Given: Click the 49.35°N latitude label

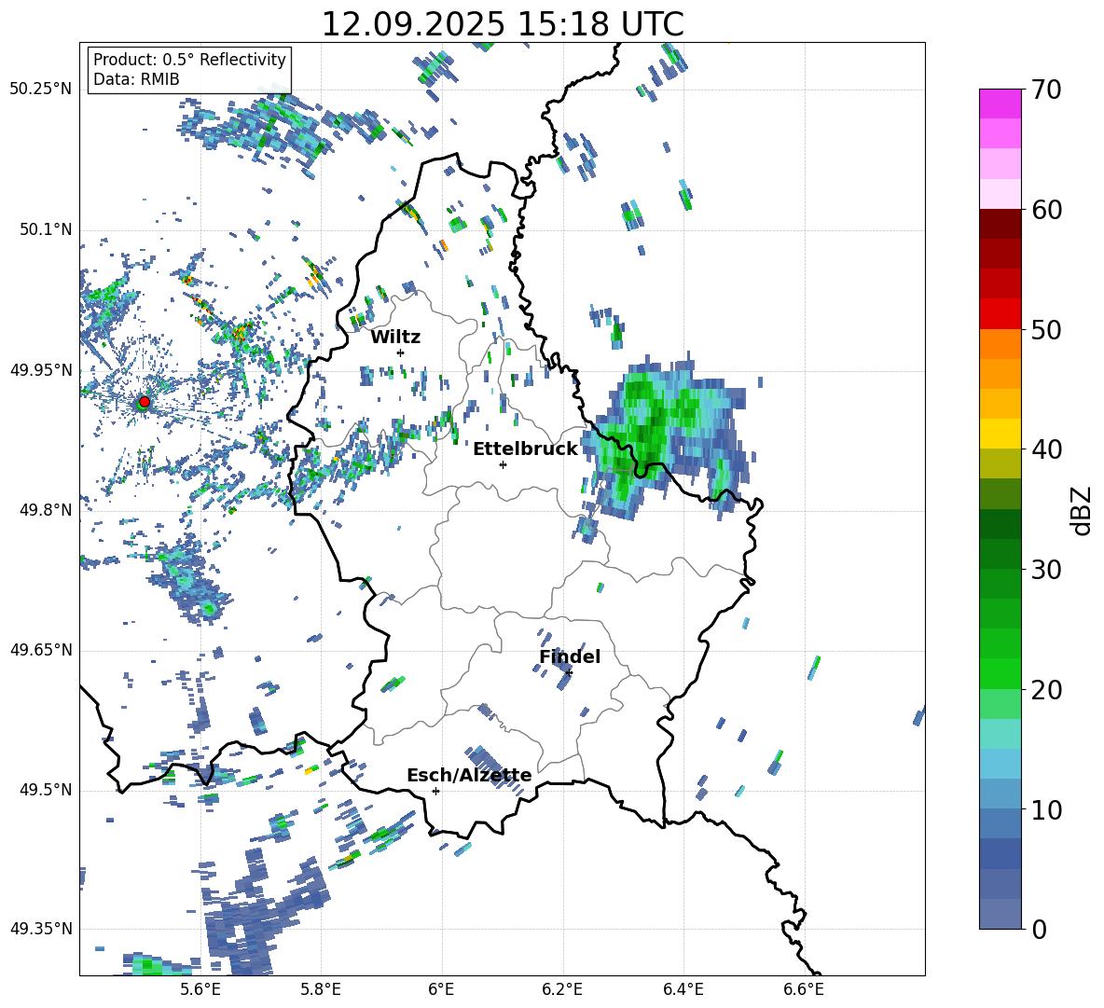Looking at the screenshot, I should point(41,929).
